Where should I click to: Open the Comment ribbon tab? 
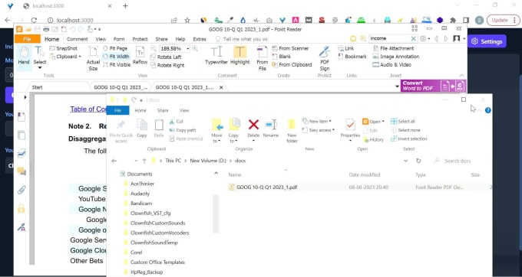78,39
